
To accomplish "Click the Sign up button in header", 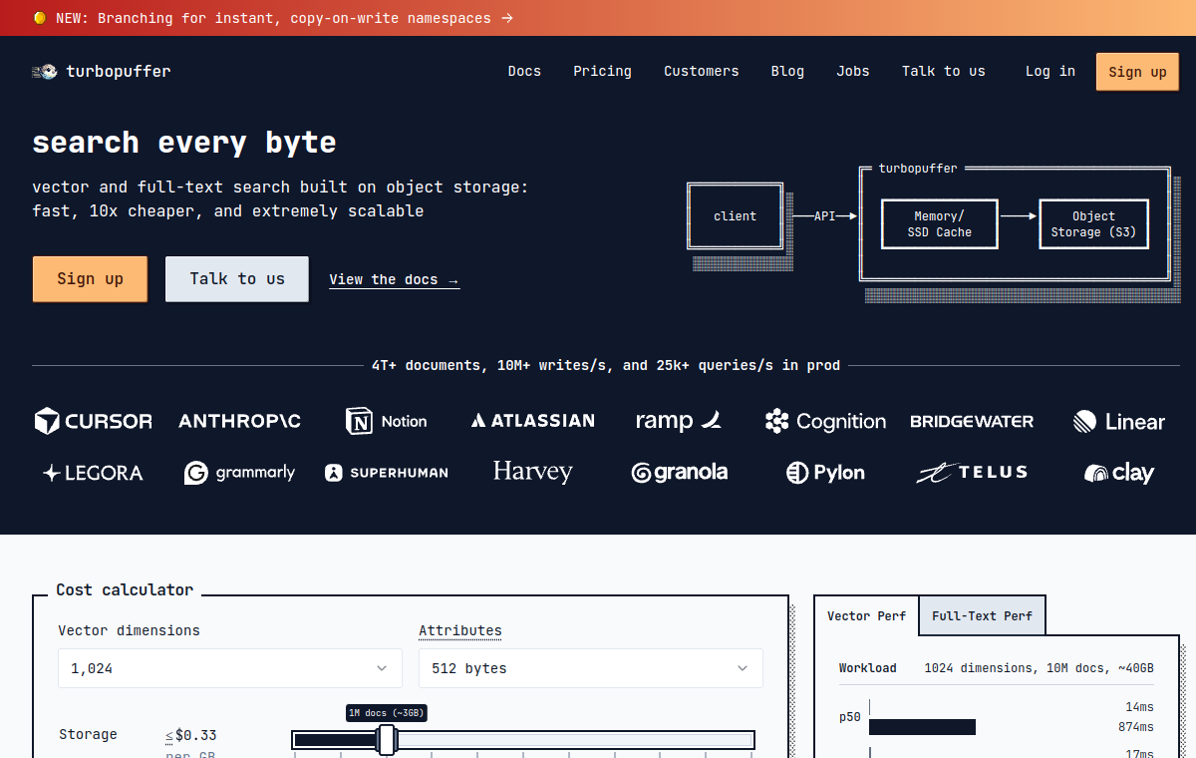I will point(1137,72).
